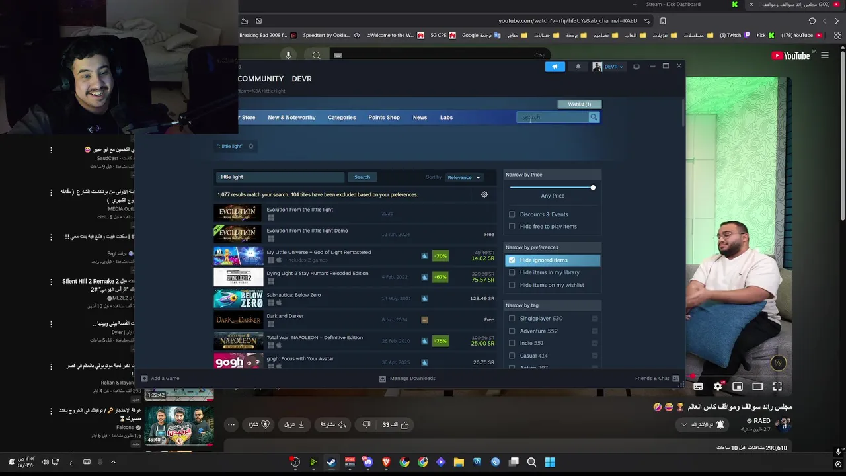The height and width of the screenshot is (476, 846).
Task: Filter by Adventure tag checkbox
Action: click(512, 331)
